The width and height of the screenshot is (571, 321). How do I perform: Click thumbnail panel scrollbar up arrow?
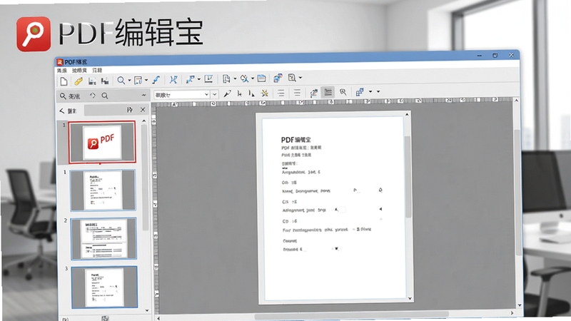pos(144,121)
